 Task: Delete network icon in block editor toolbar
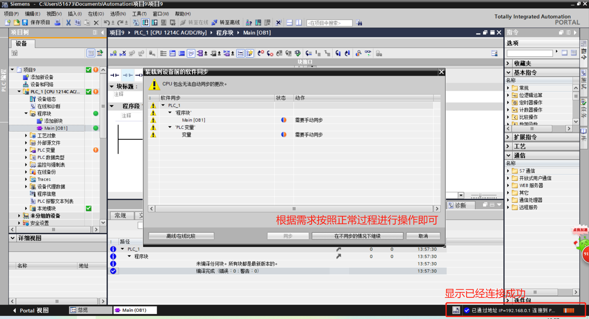123,53
